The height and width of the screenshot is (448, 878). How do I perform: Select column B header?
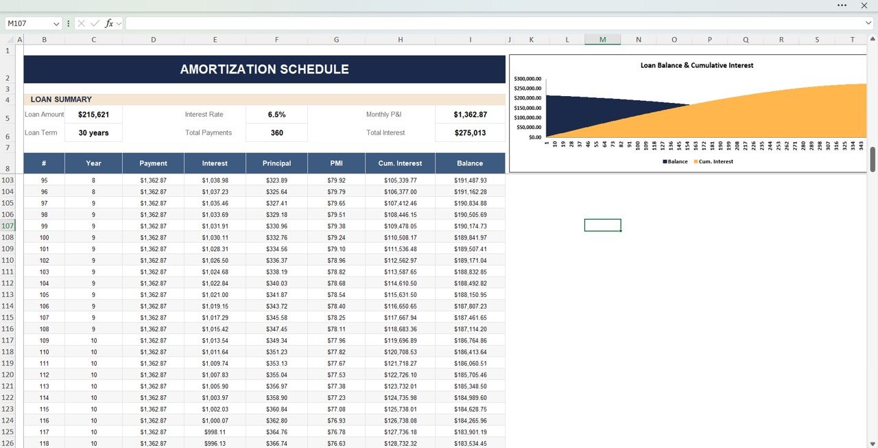44,39
